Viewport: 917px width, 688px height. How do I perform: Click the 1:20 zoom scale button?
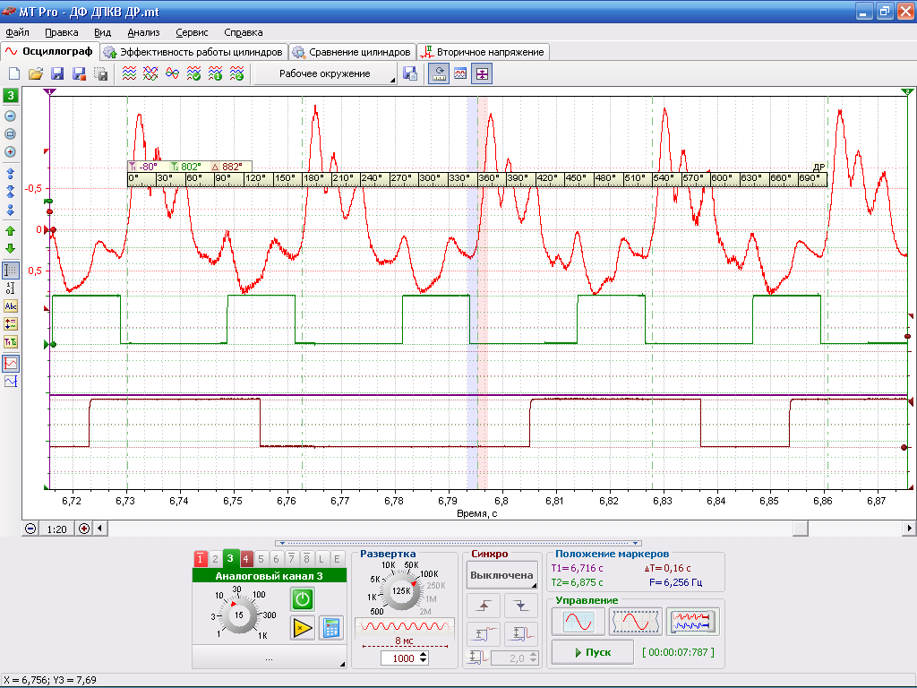tap(56, 529)
